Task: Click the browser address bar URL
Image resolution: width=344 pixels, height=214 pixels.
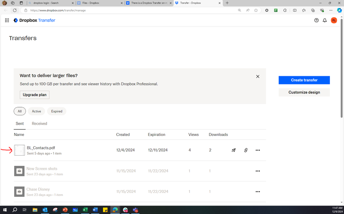Action: click(x=58, y=10)
